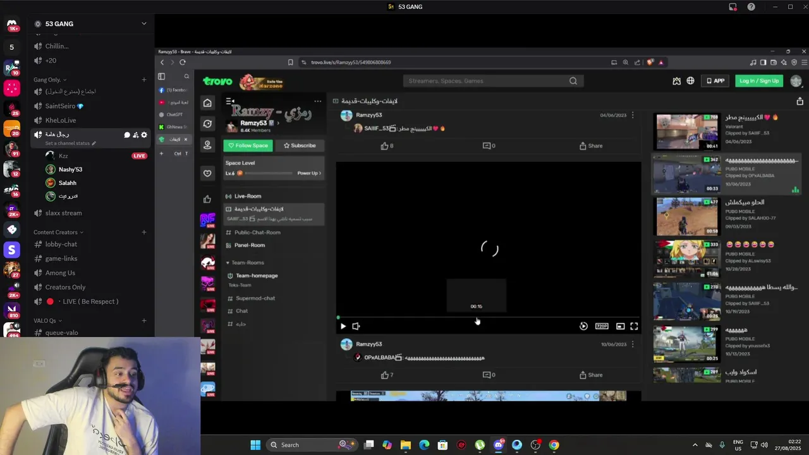The image size is (809, 455).
Task: Collapse the VALO Qs category
Action: point(47,320)
